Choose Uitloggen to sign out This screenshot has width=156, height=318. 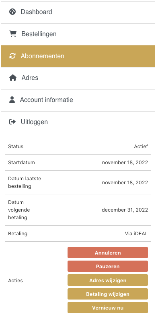tap(78, 122)
